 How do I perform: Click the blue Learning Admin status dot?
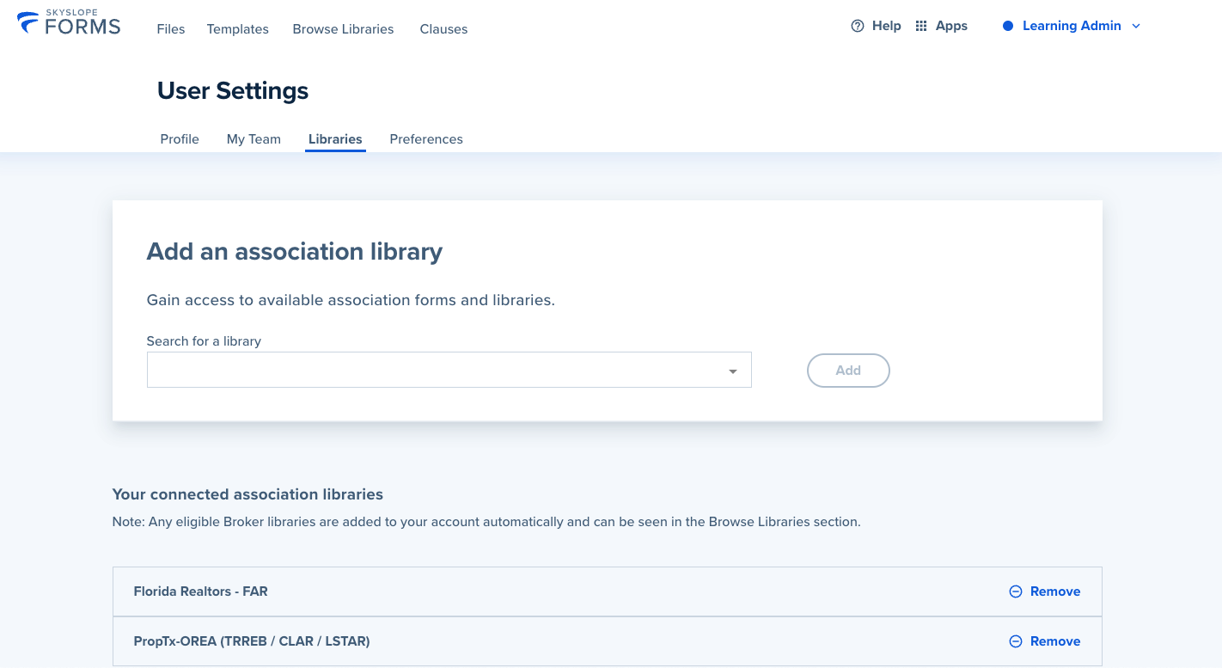(1008, 26)
